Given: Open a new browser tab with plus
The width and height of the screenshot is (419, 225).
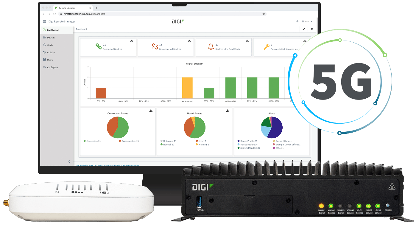Looking at the screenshot, I should (96, 8).
